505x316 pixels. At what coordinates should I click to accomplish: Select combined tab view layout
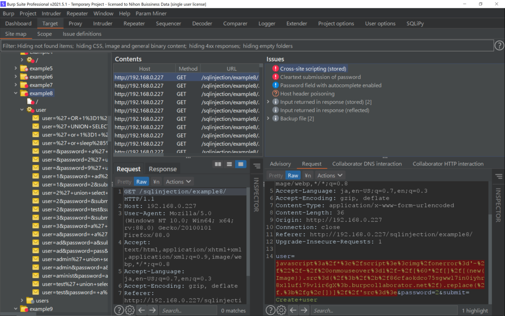[241, 164]
